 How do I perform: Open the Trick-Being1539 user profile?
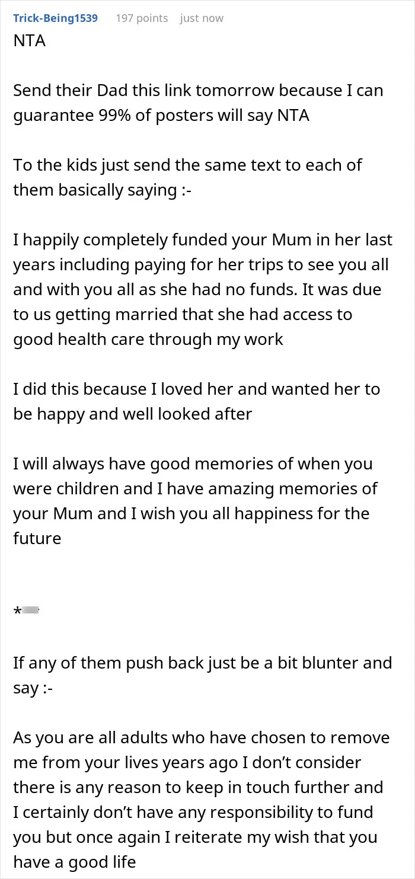click(55, 18)
